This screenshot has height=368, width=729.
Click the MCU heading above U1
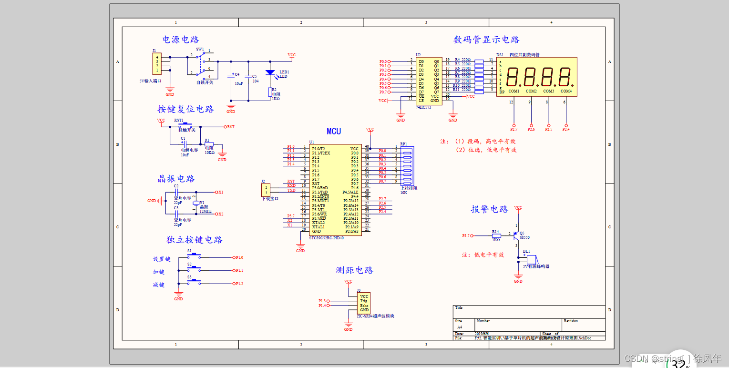pos(334,131)
